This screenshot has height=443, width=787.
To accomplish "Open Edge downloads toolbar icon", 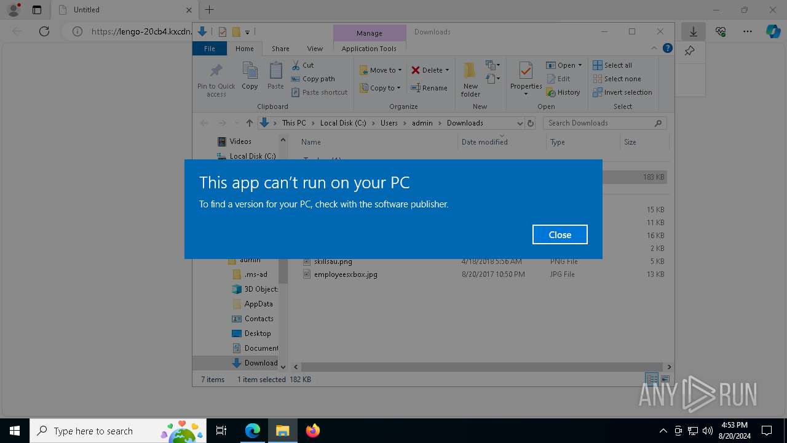I will point(693,31).
